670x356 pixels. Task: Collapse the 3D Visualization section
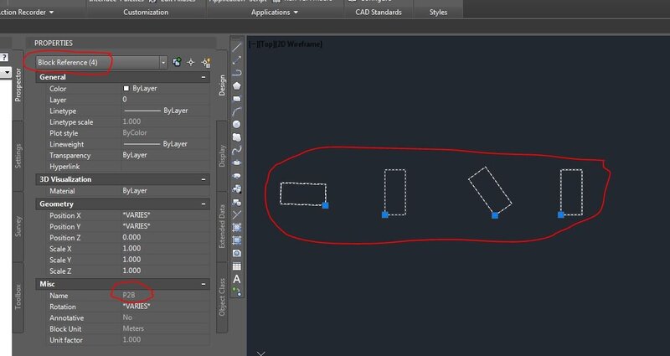(x=203, y=179)
